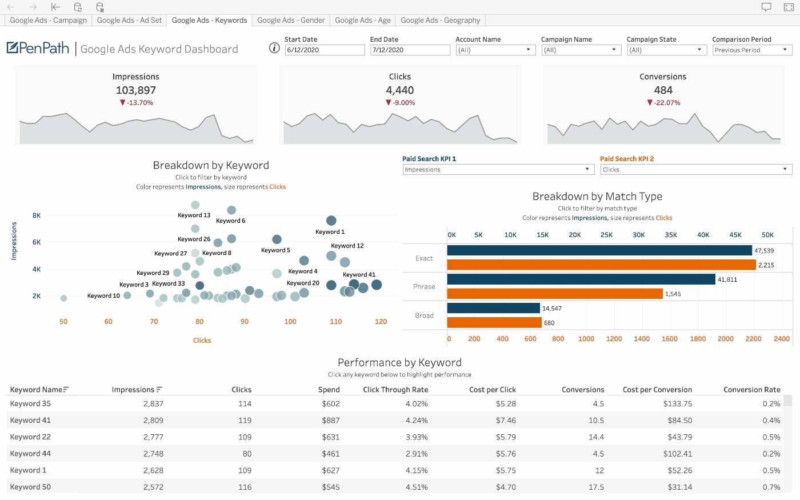Filter by the Exact match type label
Image resolution: width=800 pixels, height=500 pixels.
tap(424, 258)
